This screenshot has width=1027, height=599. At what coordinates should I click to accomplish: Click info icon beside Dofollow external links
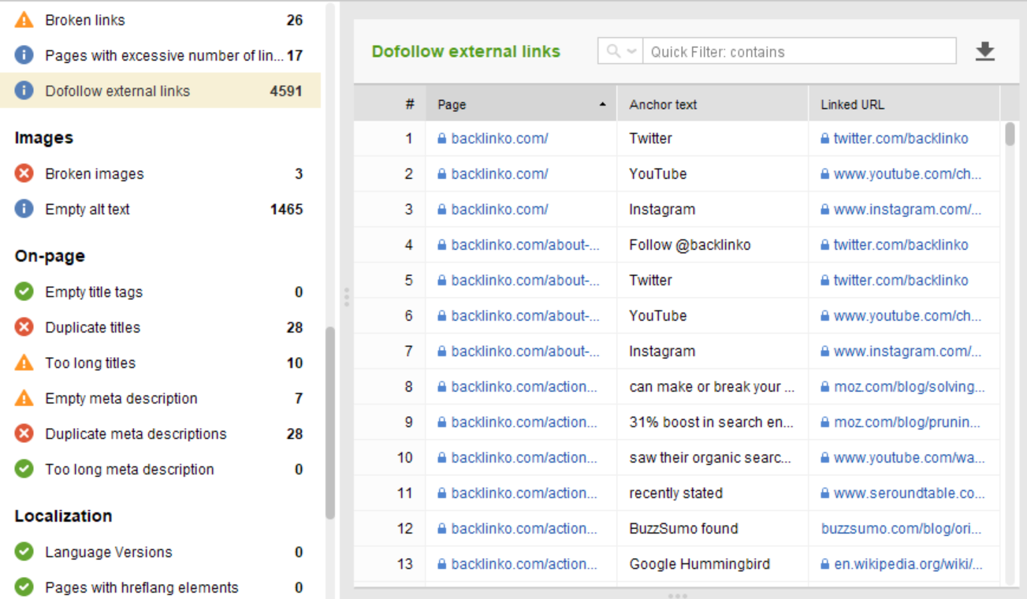pyautogui.click(x=24, y=91)
